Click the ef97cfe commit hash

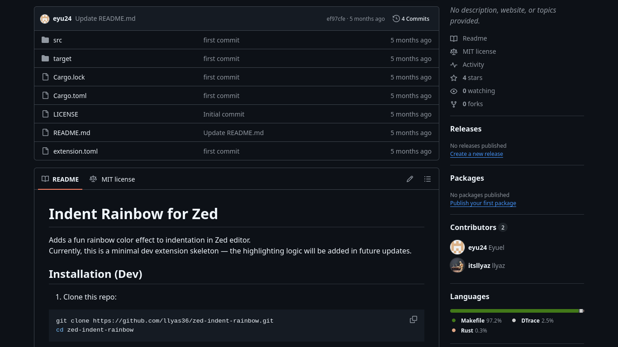click(x=335, y=19)
